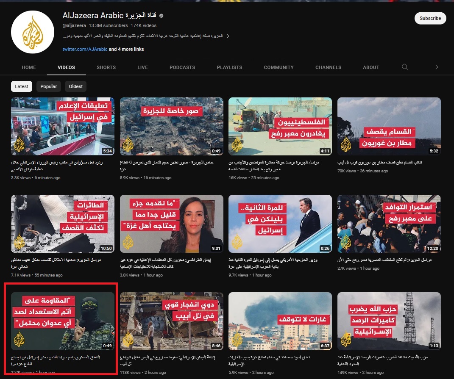Select the Popular sort chip

[49, 86]
